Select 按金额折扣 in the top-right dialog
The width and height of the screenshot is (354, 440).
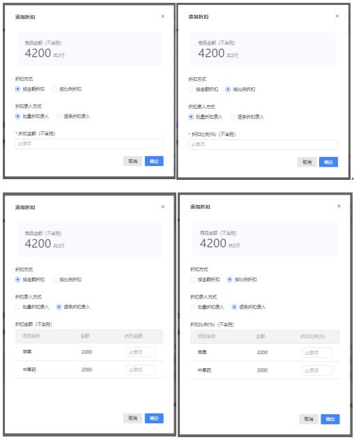[x=203, y=89]
